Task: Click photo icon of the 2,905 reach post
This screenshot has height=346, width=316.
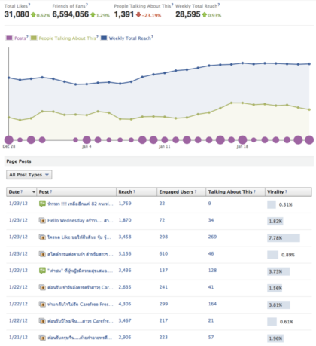Action: (x=42, y=338)
